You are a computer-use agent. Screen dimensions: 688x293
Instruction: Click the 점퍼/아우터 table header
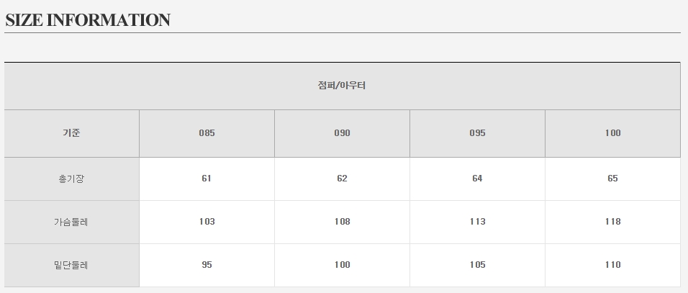[342, 86]
